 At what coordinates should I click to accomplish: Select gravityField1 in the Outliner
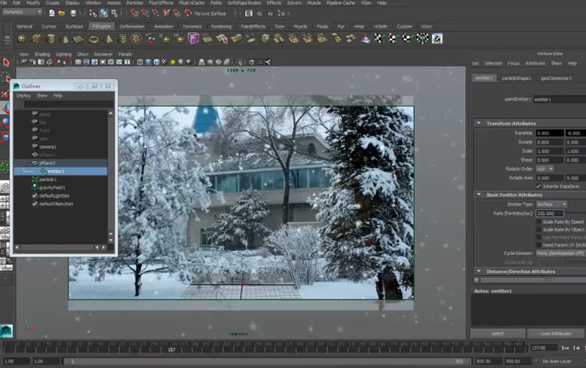(x=51, y=187)
